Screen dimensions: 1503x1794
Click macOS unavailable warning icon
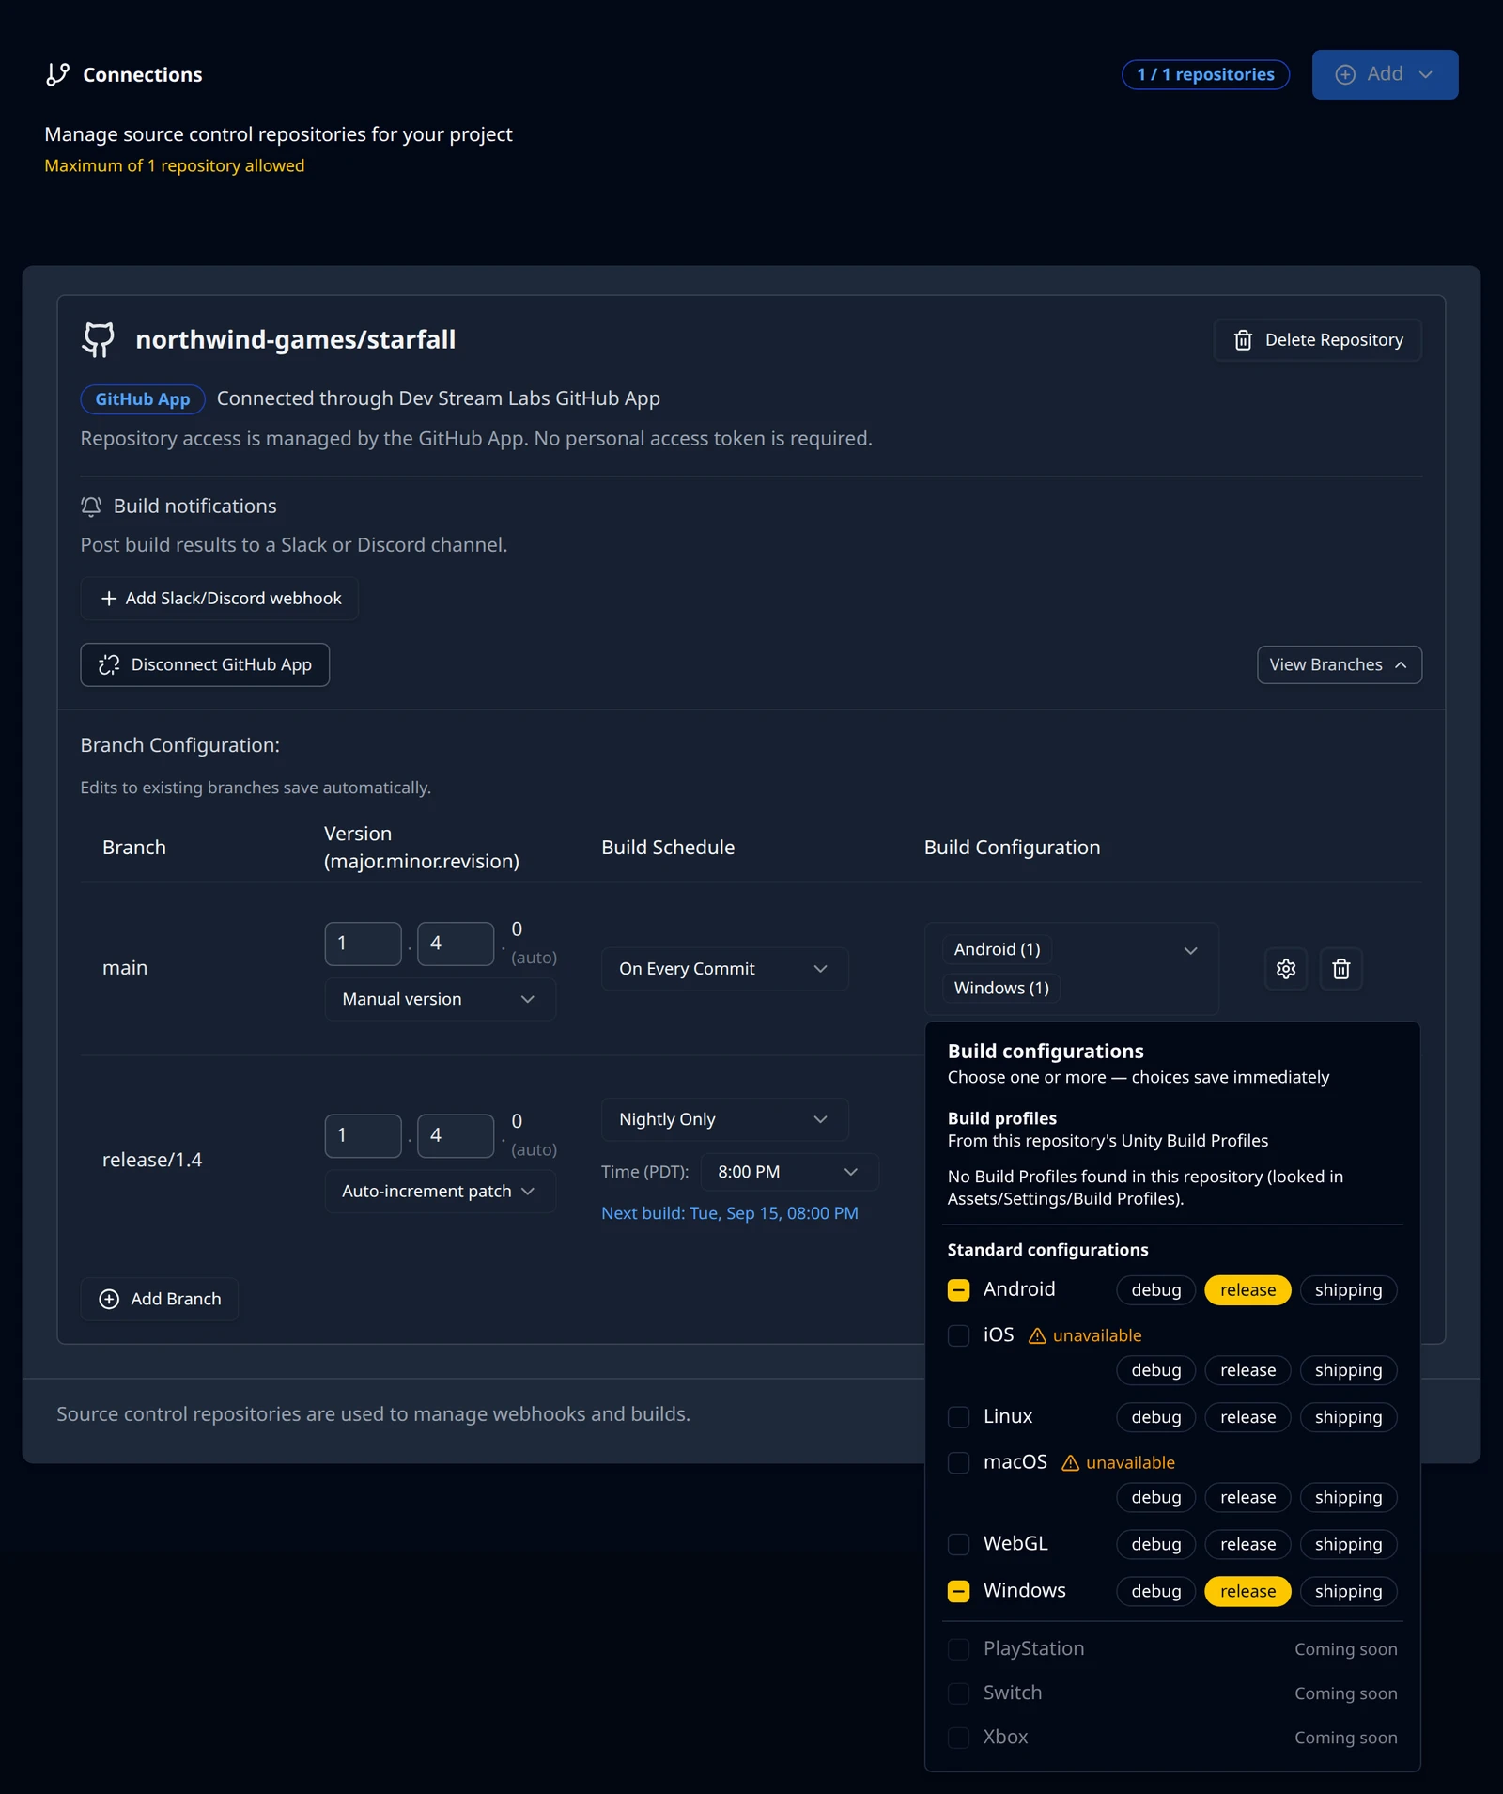pos(1070,1462)
